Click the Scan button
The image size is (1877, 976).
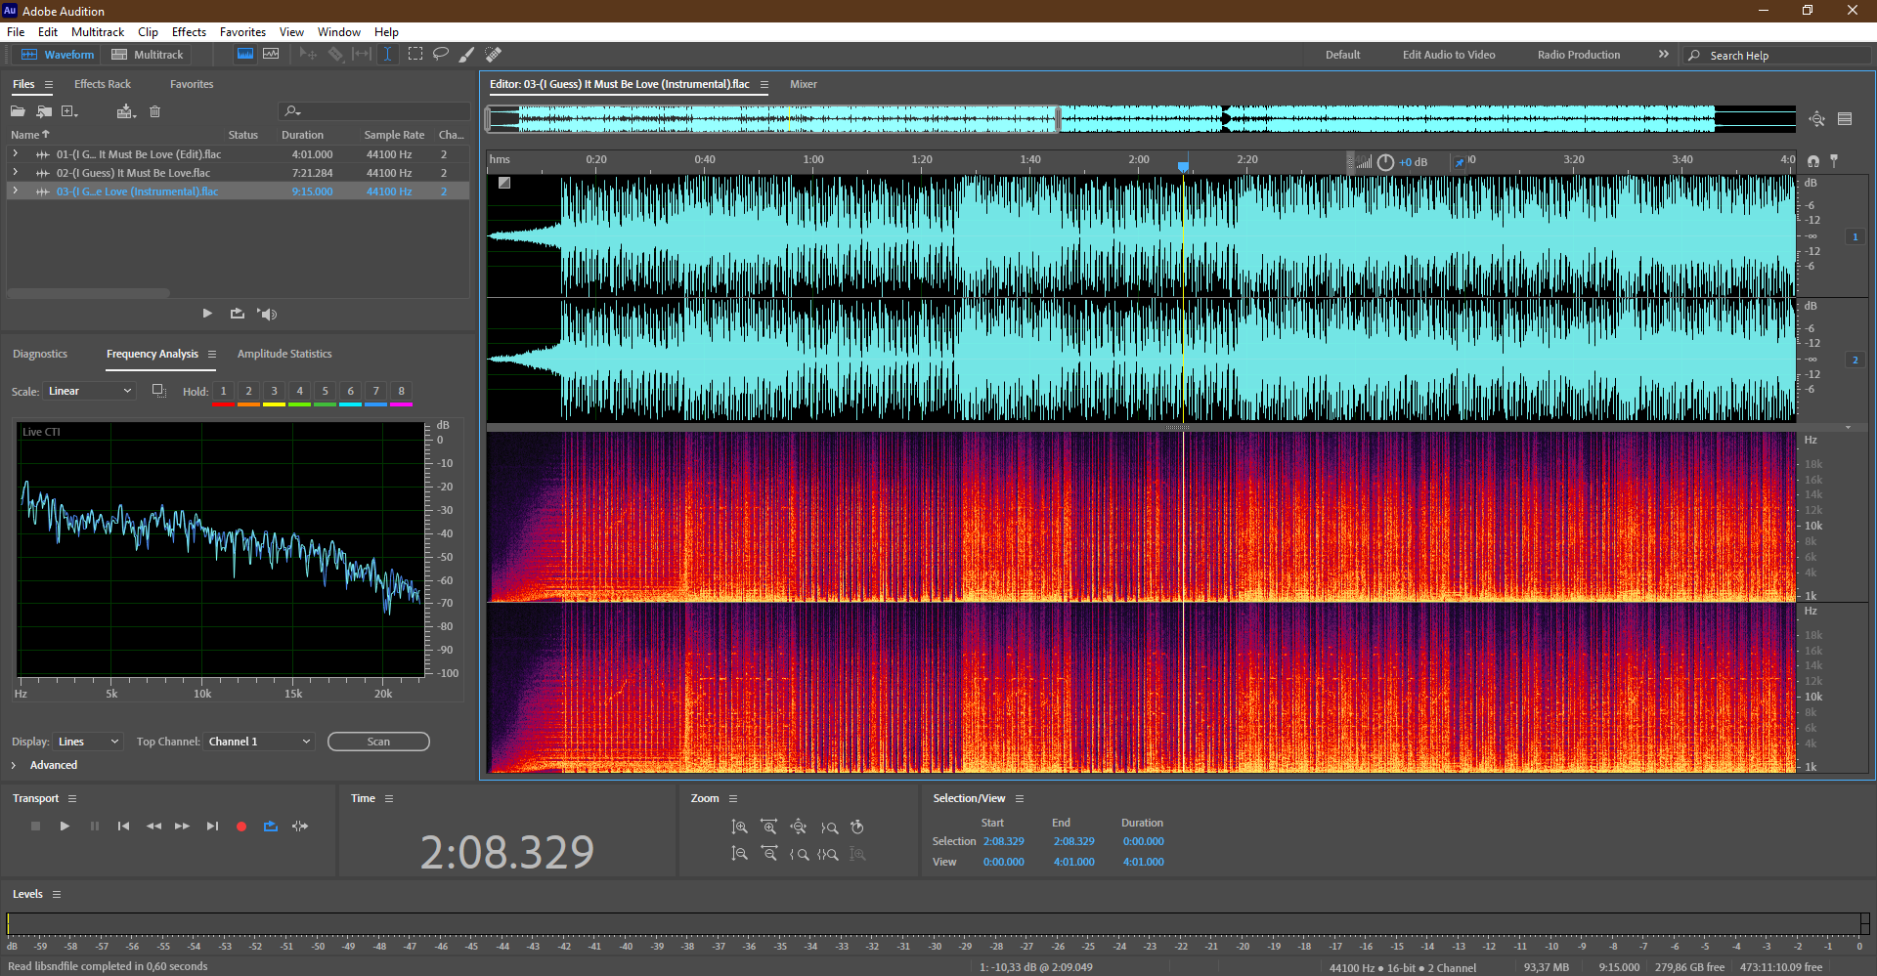[378, 742]
